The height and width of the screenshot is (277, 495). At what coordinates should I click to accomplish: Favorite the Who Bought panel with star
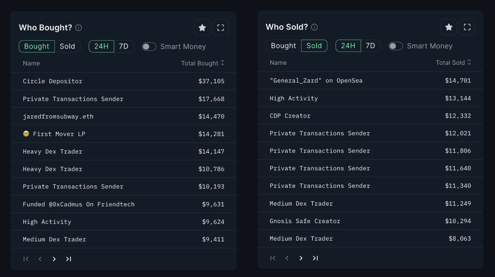[x=202, y=28]
